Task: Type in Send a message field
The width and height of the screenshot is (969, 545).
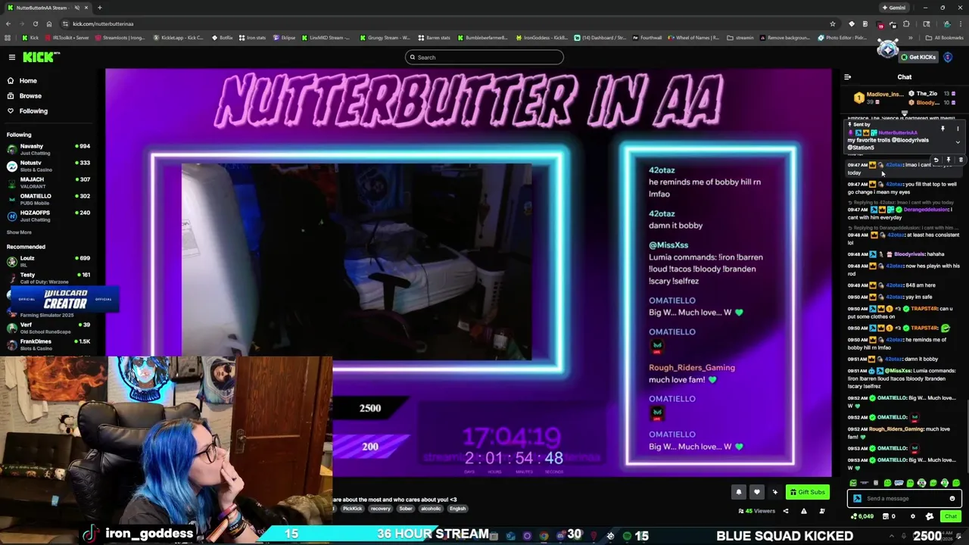Action: click(x=905, y=498)
